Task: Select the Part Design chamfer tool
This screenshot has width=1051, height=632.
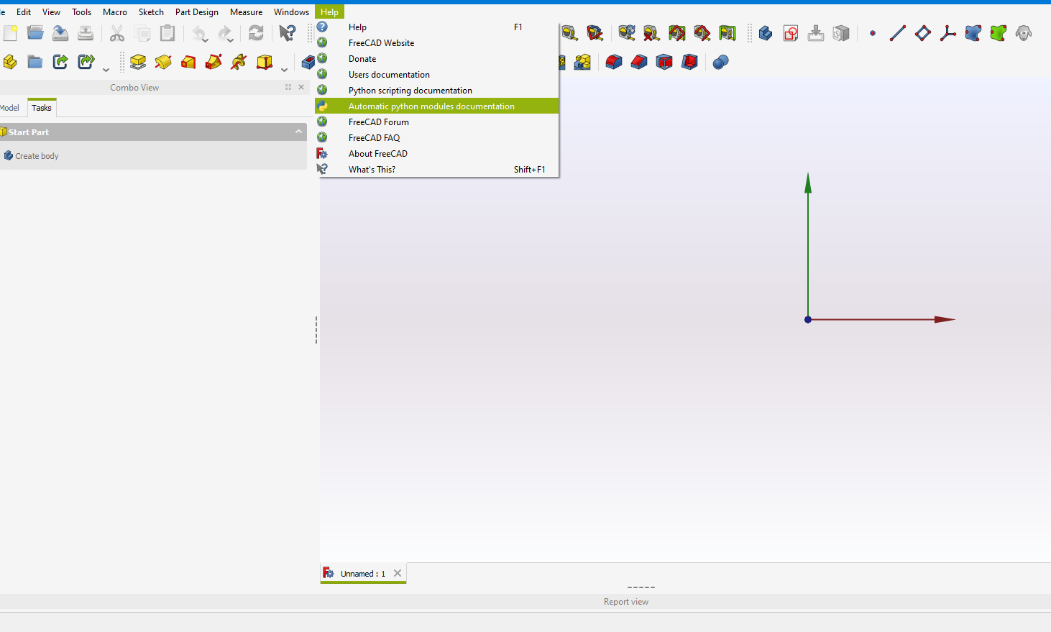Action: [x=639, y=62]
